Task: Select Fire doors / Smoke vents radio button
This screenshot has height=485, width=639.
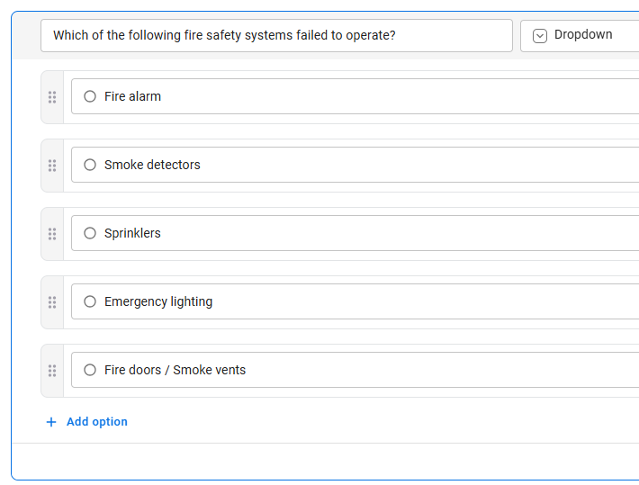Action: point(90,370)
